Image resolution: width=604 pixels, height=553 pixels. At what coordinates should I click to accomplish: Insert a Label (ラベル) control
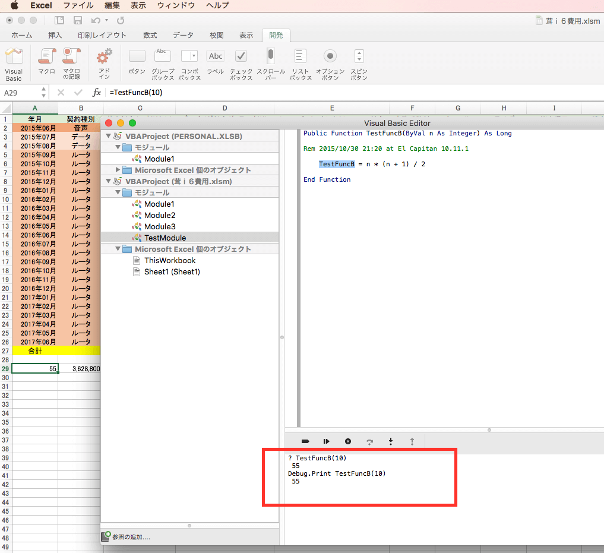(x=216, y=56)
